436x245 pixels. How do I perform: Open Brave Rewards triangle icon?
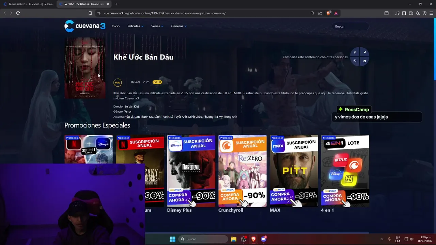336,13
